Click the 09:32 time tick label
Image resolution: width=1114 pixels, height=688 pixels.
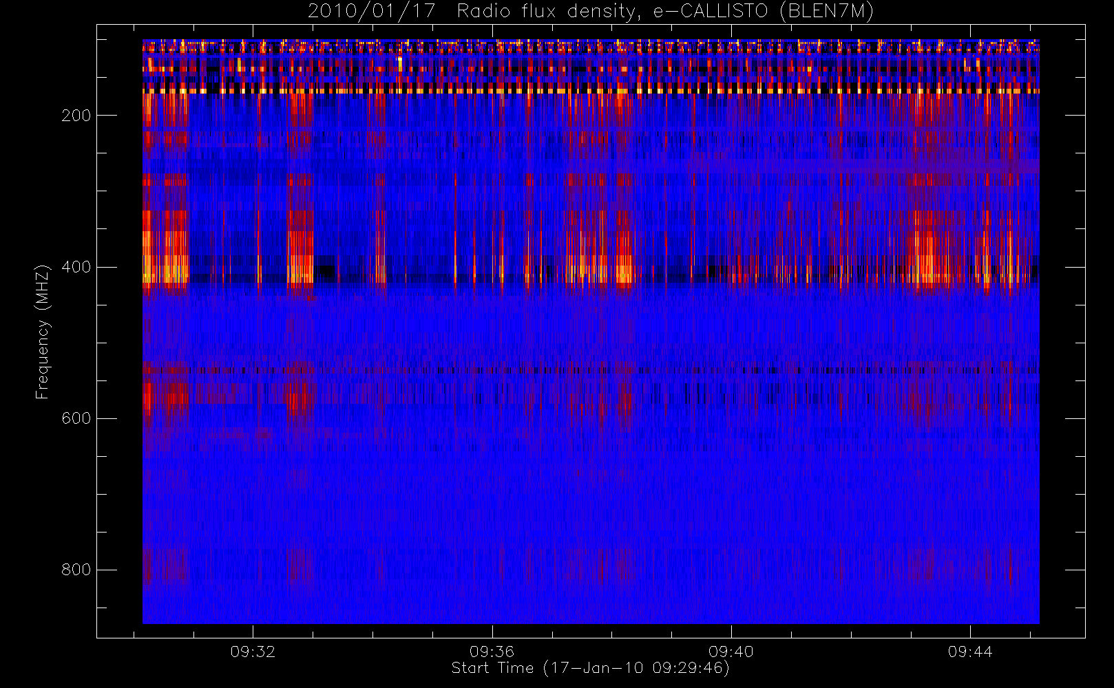[x=253, y=652]
